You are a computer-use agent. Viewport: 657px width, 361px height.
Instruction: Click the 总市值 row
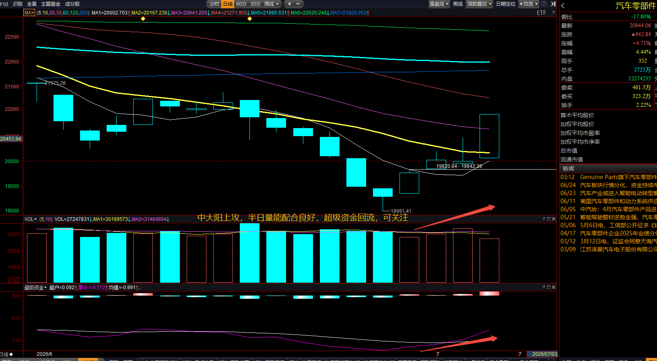tap(608, 151)
